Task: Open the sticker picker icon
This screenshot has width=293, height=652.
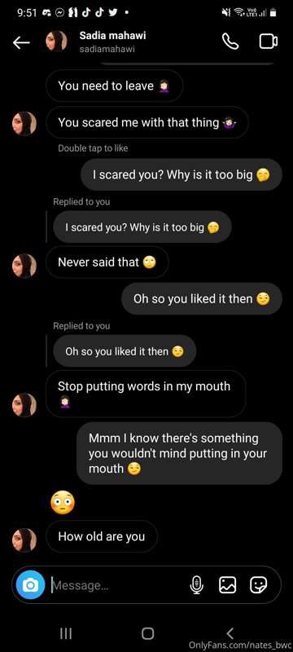Action: click(259, 584)
